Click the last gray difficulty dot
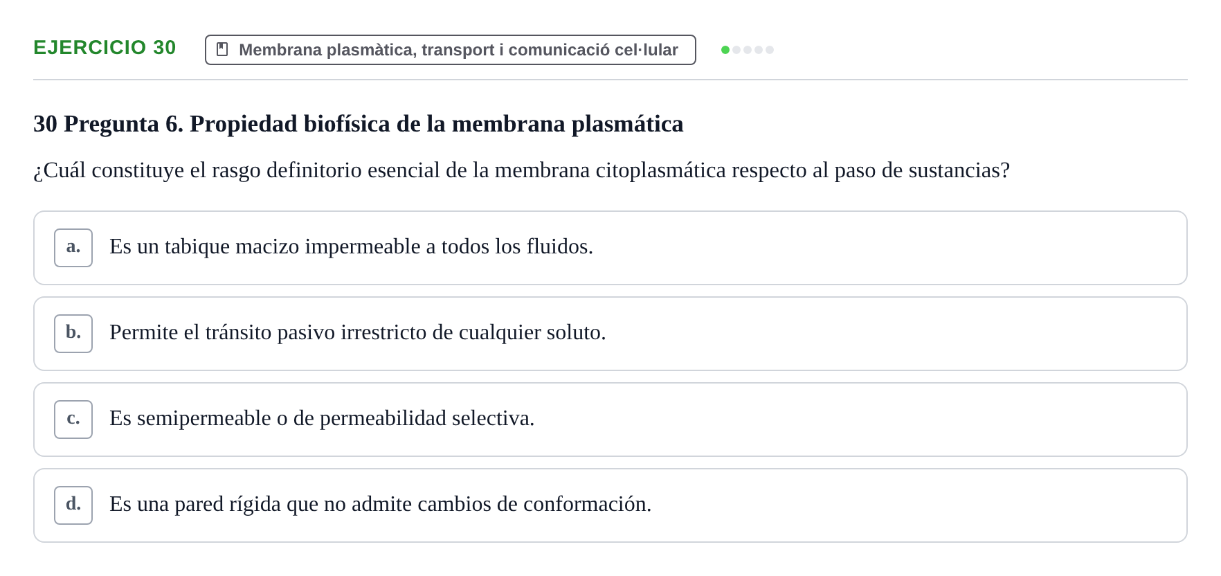Image resolution: width=1221 pixels, height=576 pixels. coord(770,50)
